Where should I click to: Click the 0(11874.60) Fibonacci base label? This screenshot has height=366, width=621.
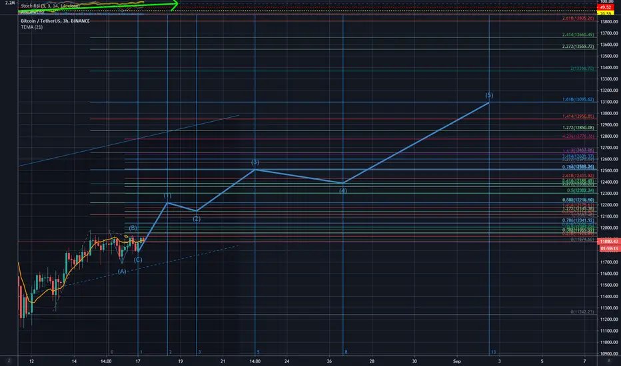[x=582, y=240]
